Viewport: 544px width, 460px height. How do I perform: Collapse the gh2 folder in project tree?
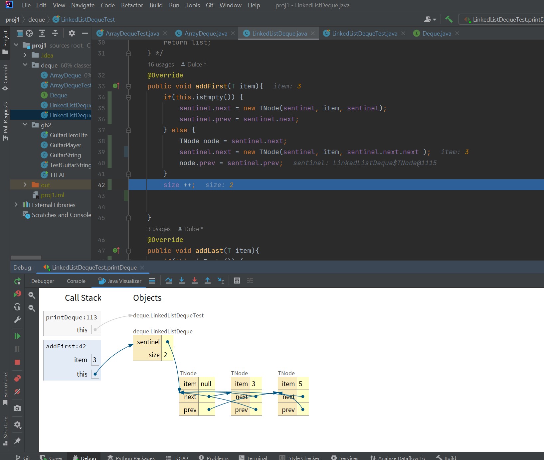(x=25, y=125)
